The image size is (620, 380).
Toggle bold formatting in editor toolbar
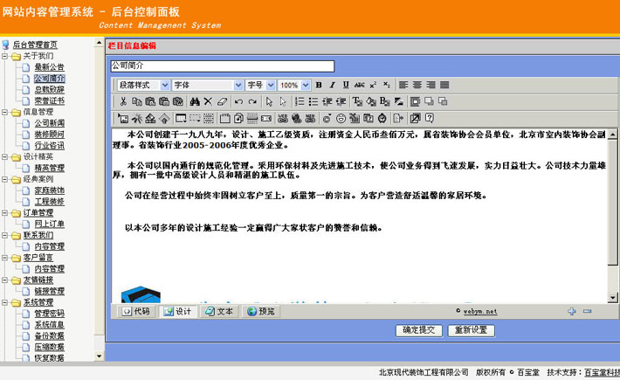[320, 85]
